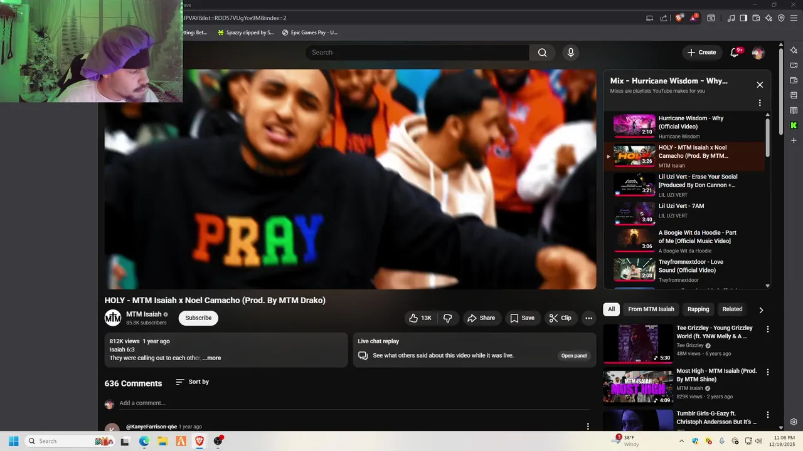The width and height of the screenshot is (803, 451).
Task: Click the Share button
Action: [481, 318]
